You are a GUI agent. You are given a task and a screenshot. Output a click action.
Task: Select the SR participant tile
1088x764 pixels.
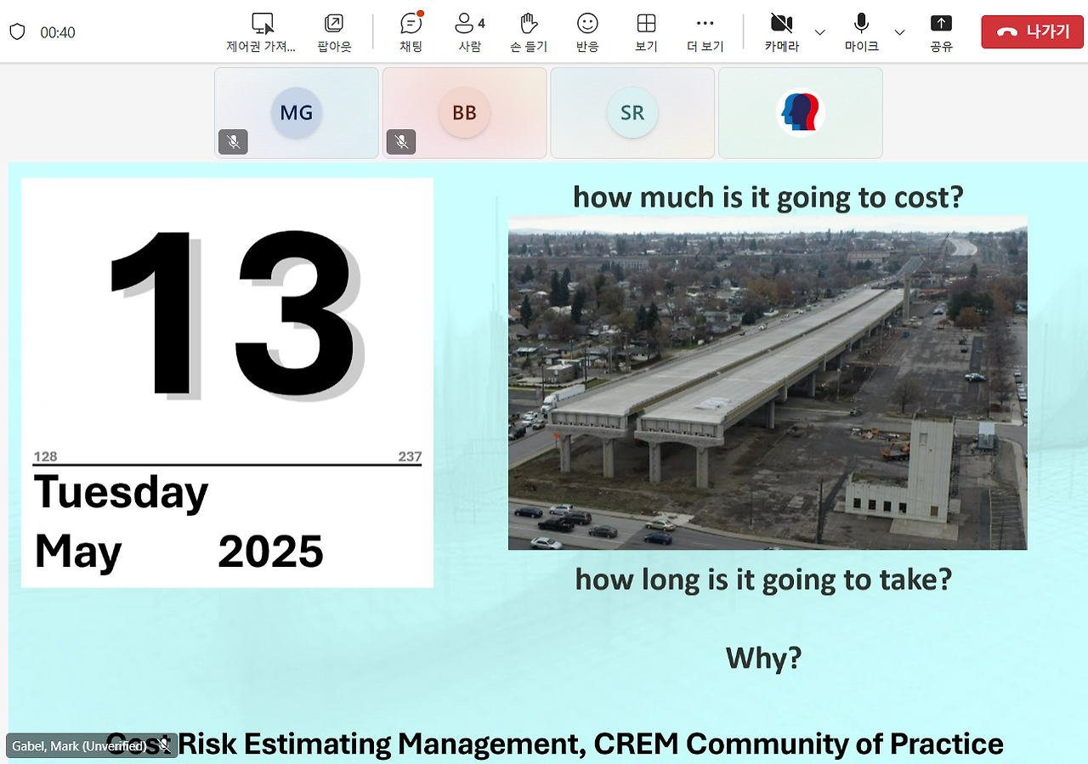click(x=632, y=113)
